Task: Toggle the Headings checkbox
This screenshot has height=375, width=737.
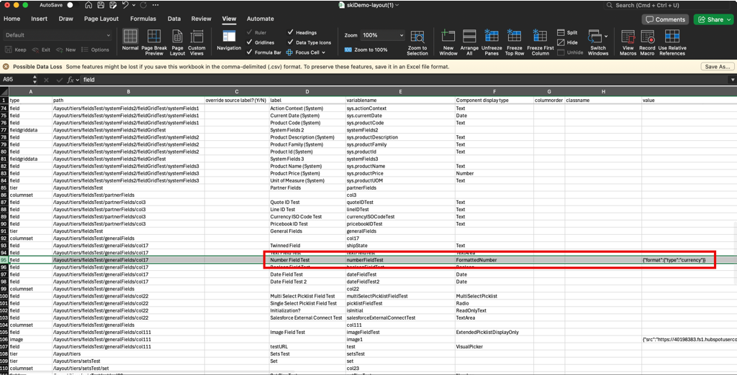Action: tap(290, 33)
